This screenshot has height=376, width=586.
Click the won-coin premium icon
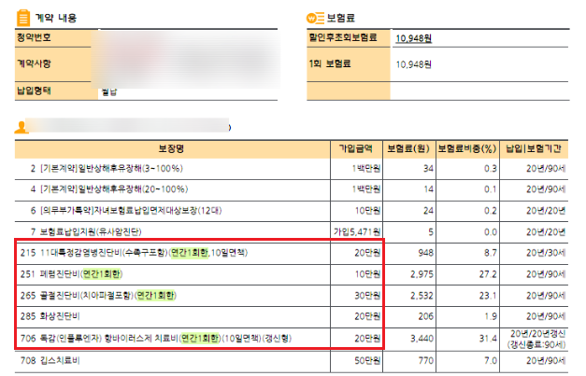coord(315,18)
